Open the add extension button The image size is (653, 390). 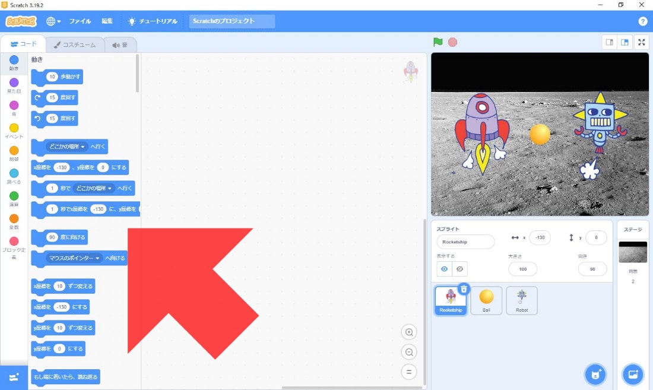click(14, 378)
